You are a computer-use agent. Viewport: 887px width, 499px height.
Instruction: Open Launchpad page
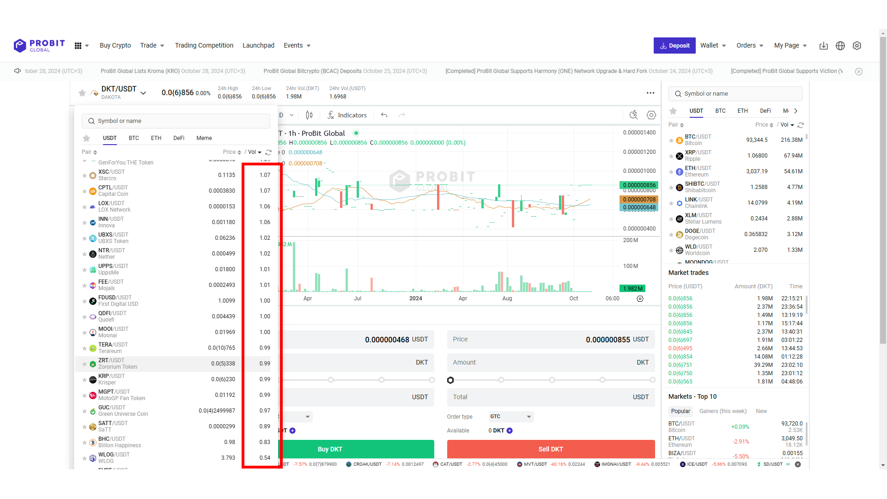pyautogui.click(x=258, y=45)
